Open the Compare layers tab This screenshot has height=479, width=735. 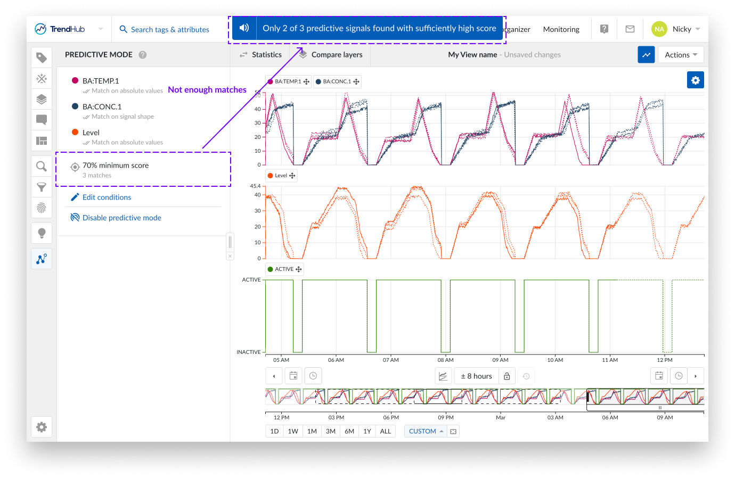(331, 55)
